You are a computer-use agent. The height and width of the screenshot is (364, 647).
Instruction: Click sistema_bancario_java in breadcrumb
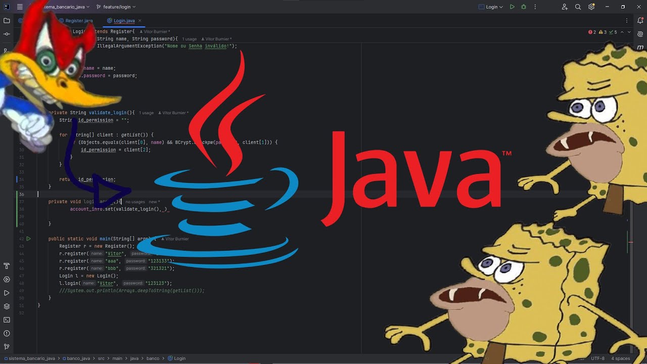click(29, 358)
